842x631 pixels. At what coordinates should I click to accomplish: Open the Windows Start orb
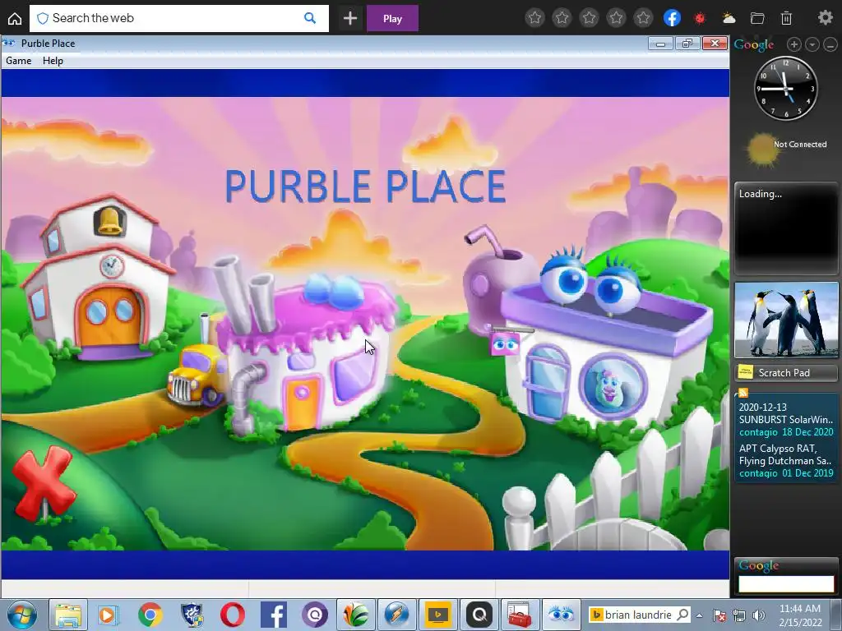pyautogui.click(x=22, y=615)
